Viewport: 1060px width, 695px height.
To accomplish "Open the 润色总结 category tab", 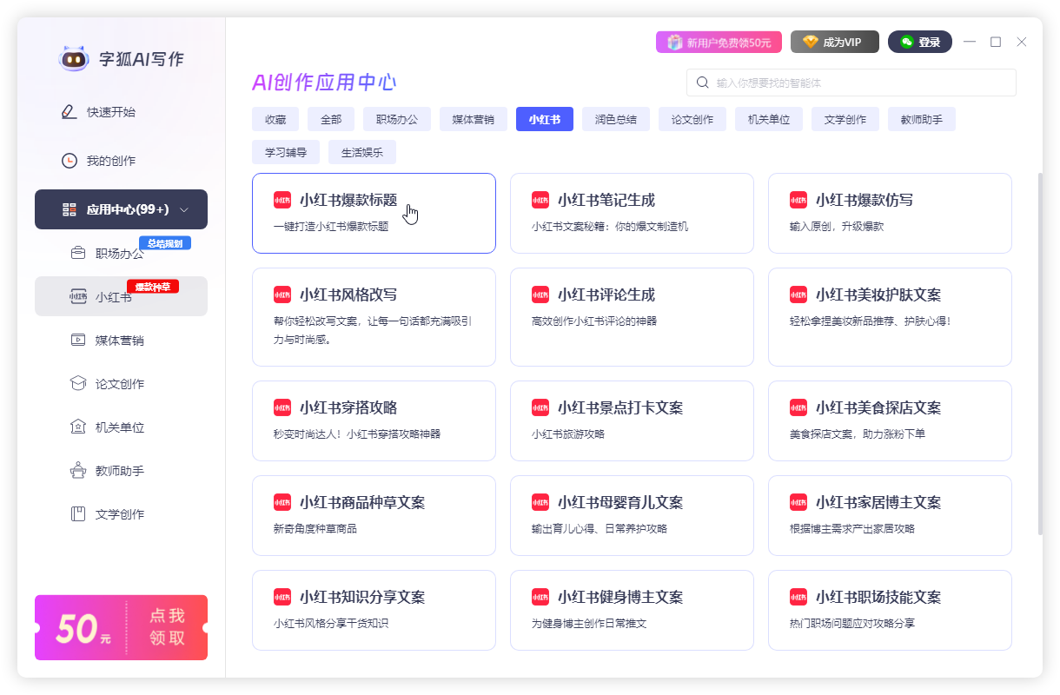I will 616,119.
